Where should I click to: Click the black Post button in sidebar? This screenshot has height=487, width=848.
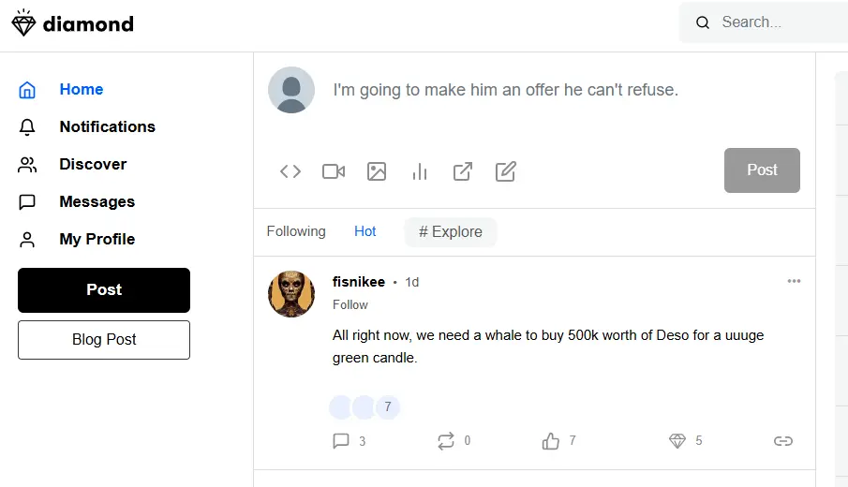click(104, 289)
